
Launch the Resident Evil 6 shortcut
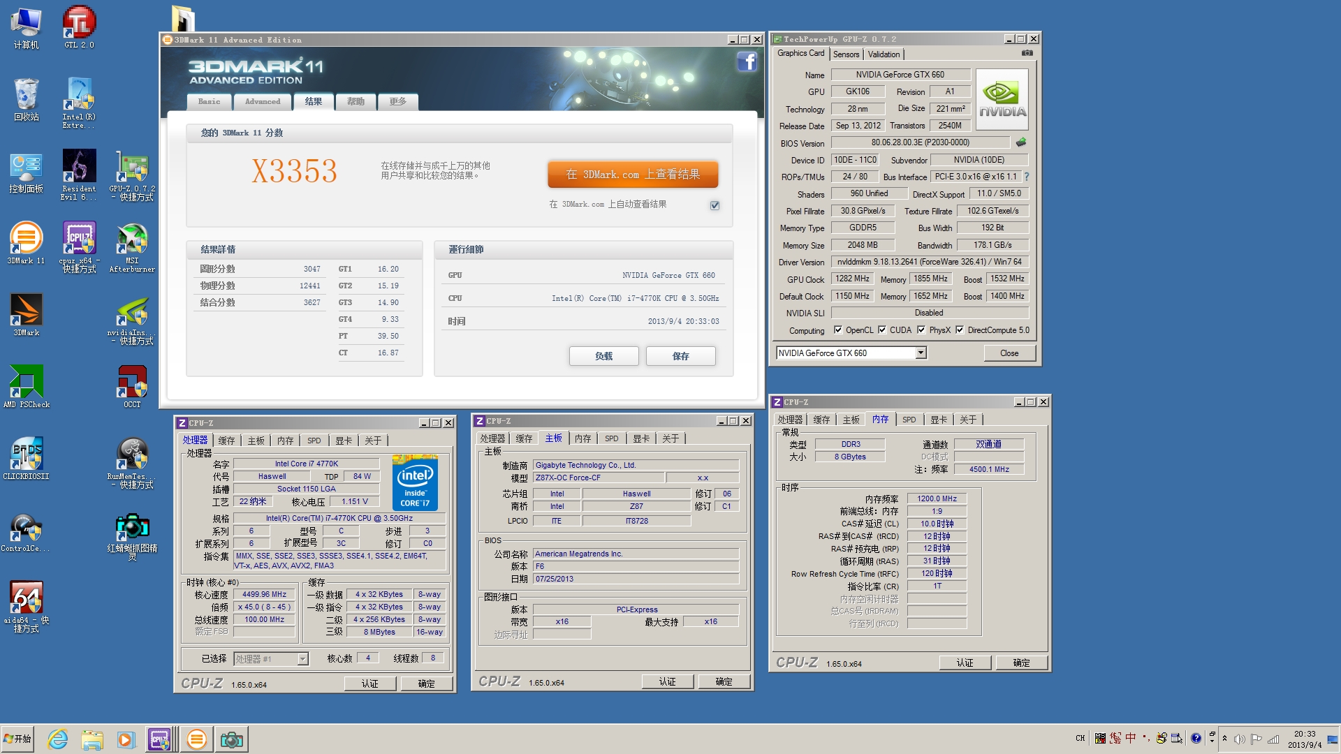click(79, 175)
